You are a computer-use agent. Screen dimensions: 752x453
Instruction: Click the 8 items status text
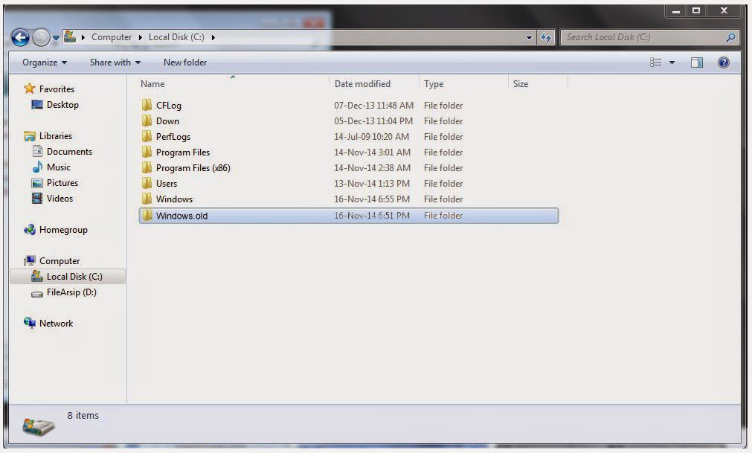click(83, 416)
